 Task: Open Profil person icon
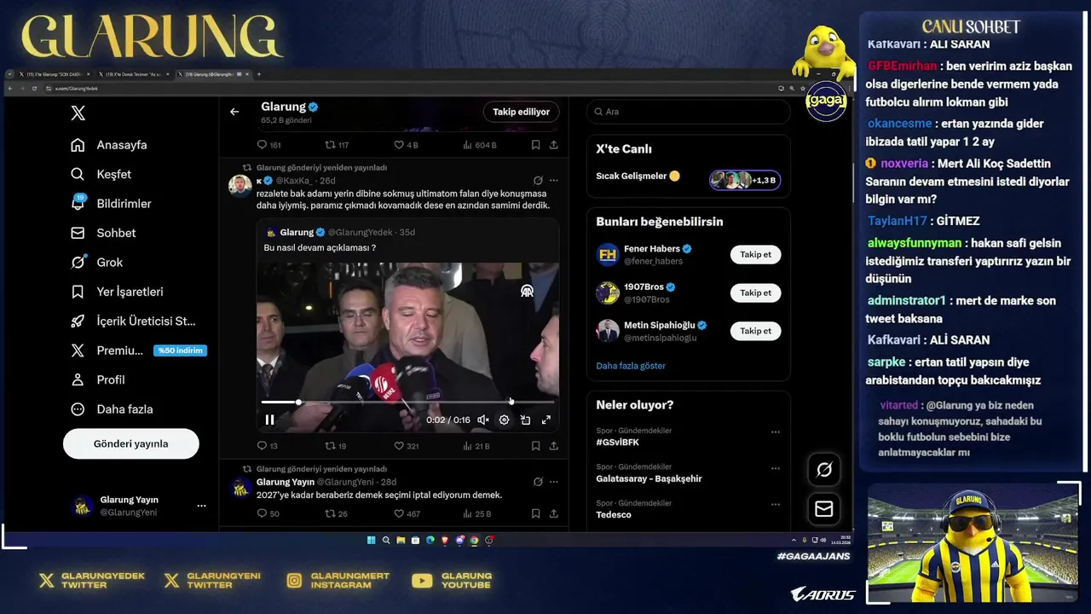tap(78, 379)
